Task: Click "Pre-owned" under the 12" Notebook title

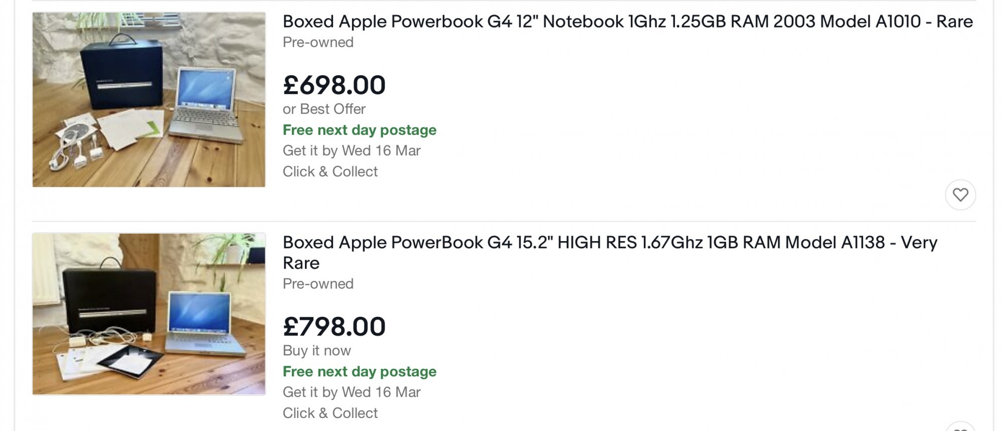Action: [318, 42]
